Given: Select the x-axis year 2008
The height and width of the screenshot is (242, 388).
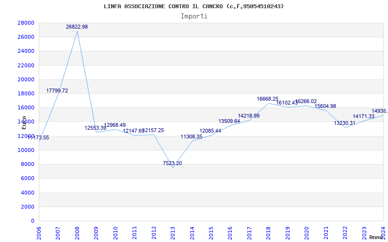Looking at the screenshot, I should point(77,233).
